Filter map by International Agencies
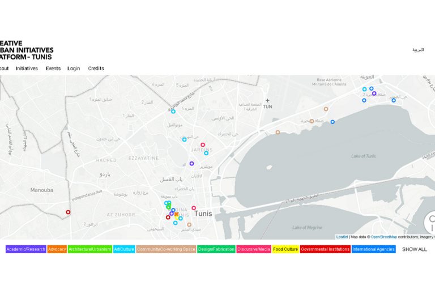The width and height of the screenshot is (435, 290). pos(373,249)
